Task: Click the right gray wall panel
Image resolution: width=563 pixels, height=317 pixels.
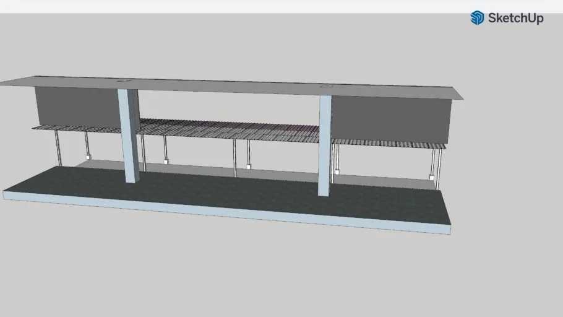Action: [390, 119]
